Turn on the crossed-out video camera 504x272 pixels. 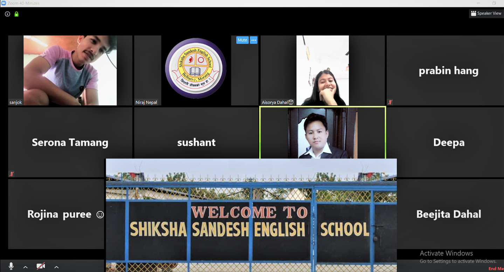[x=41, y=266]
